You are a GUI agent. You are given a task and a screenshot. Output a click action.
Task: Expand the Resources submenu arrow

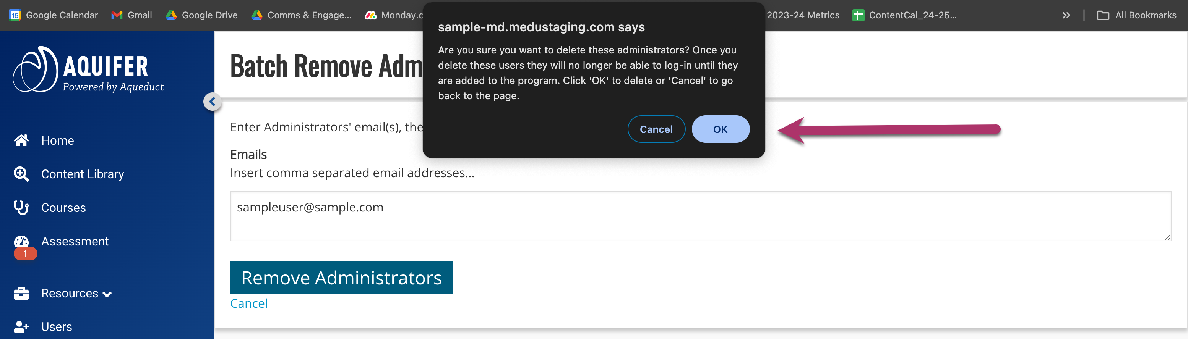tap(107, 294)
